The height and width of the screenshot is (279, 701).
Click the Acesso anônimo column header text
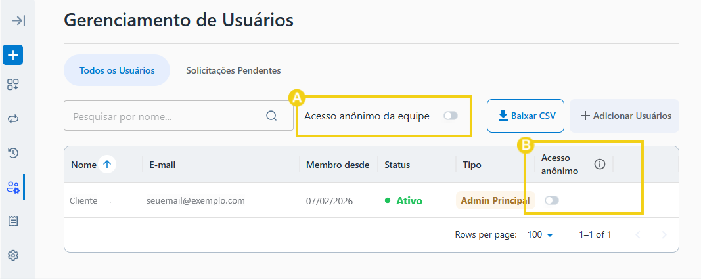coord(559,164)
